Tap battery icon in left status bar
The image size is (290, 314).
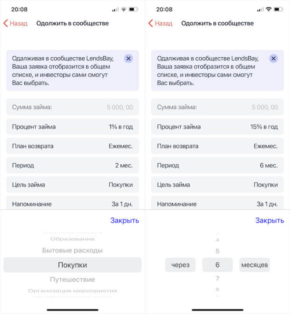[x=133, y=9]
